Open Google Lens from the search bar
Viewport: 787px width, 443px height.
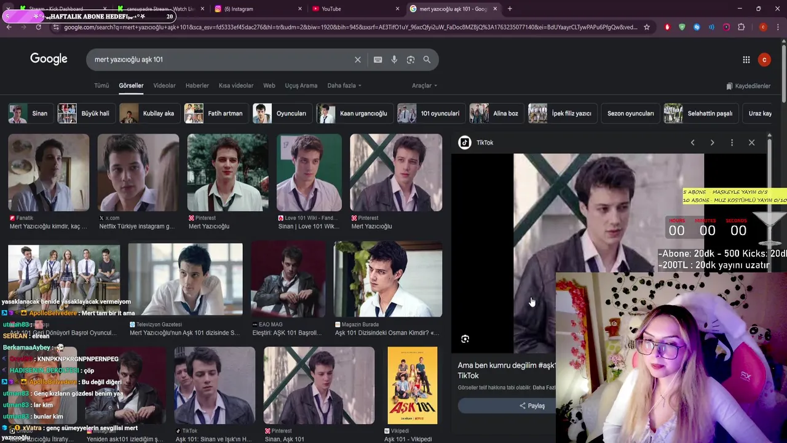[x=411, y=60]
